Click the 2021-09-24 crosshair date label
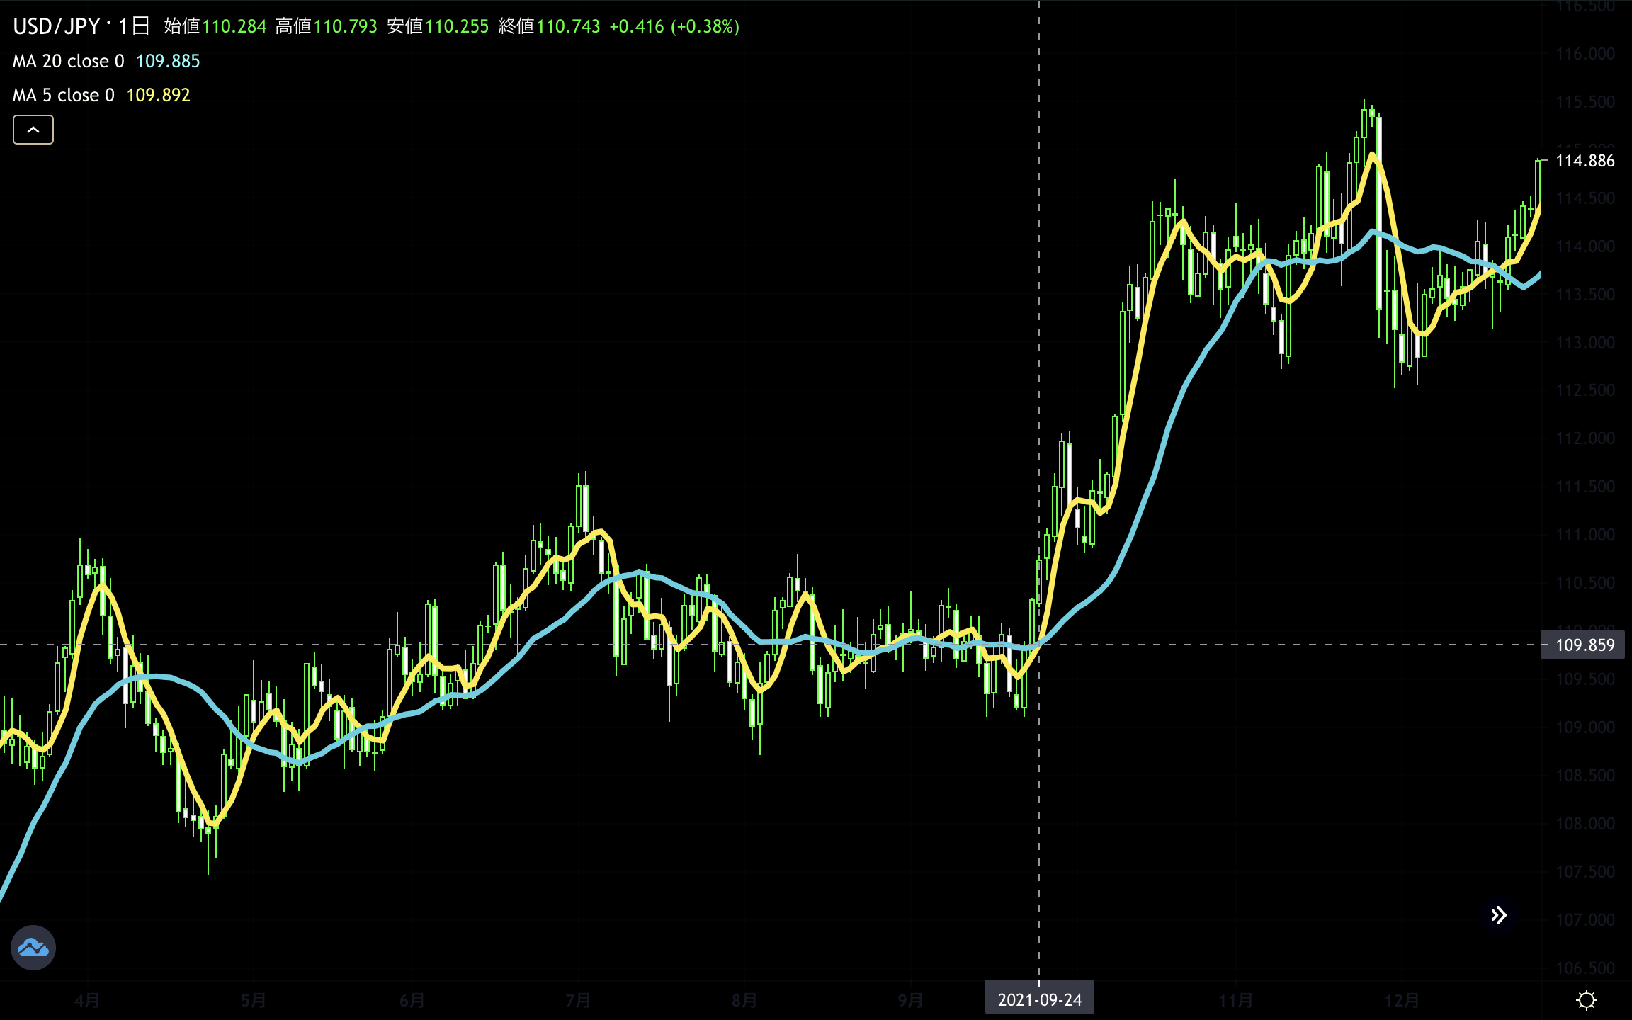 coord(1039,999)
